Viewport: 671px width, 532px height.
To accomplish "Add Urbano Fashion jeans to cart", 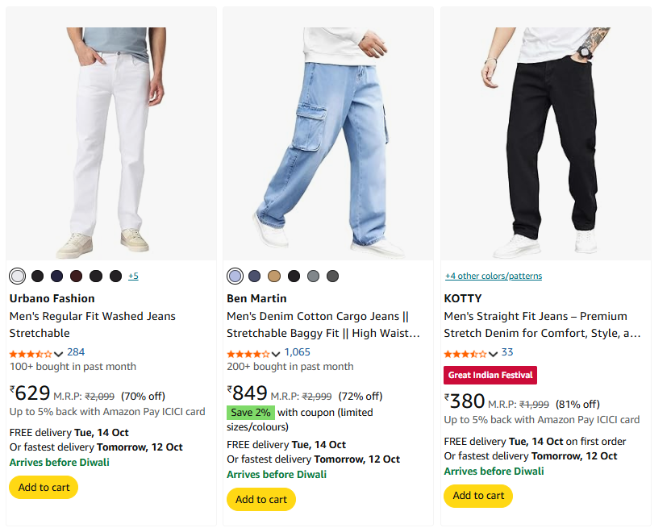I will pos(44,487).
